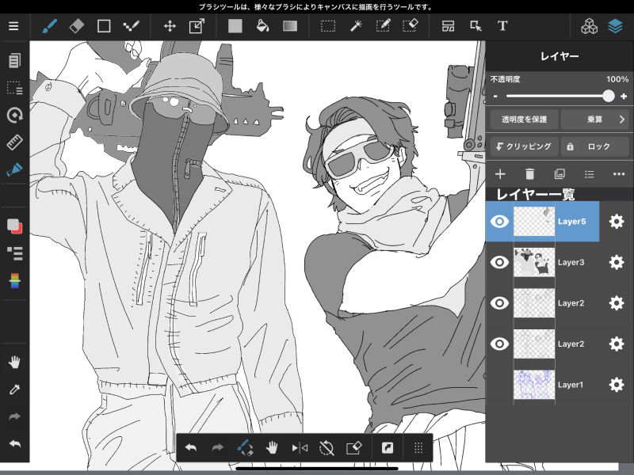Click the 透明度を保護 button

[524, 120]
